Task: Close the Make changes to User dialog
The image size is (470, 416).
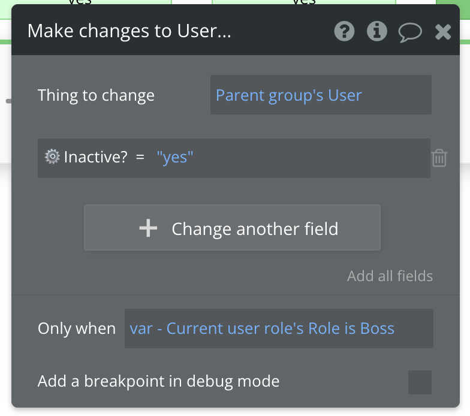Action: coord(443,32)
